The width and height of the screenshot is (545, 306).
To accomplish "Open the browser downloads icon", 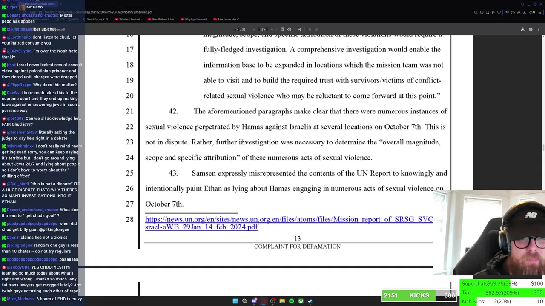I will 525,12.
